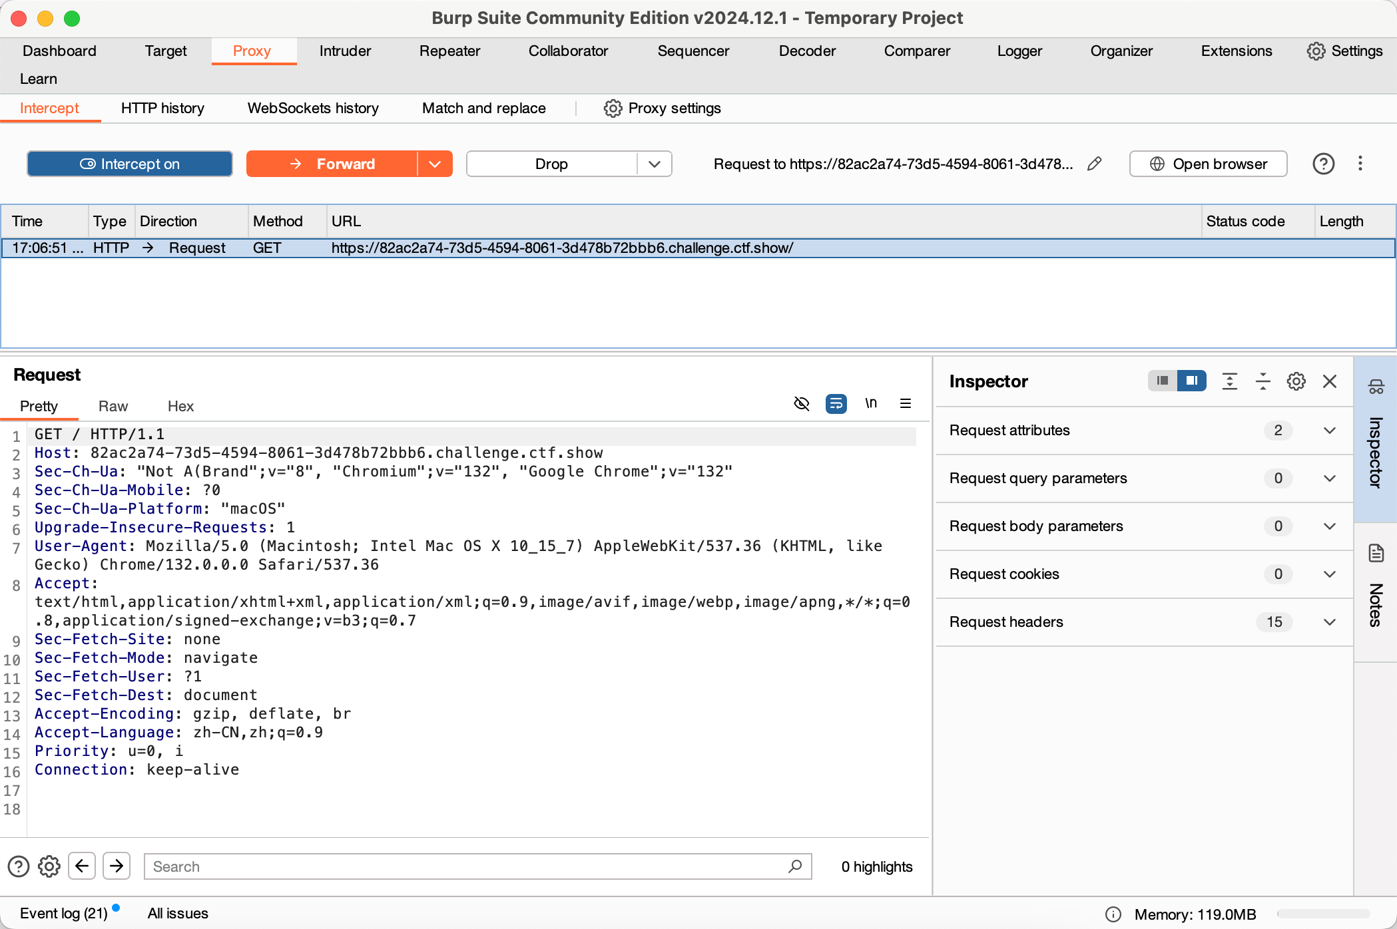1397x929 pixels.
Task: Open the Dashboard tab
Action: pyautogui.click(x=59, y=51)
